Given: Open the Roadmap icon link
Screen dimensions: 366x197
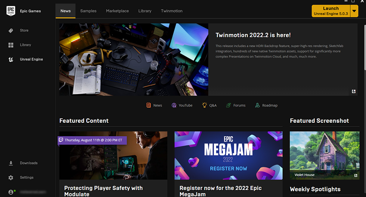Looking at the screenshot, I should click(x=257, y=105).
